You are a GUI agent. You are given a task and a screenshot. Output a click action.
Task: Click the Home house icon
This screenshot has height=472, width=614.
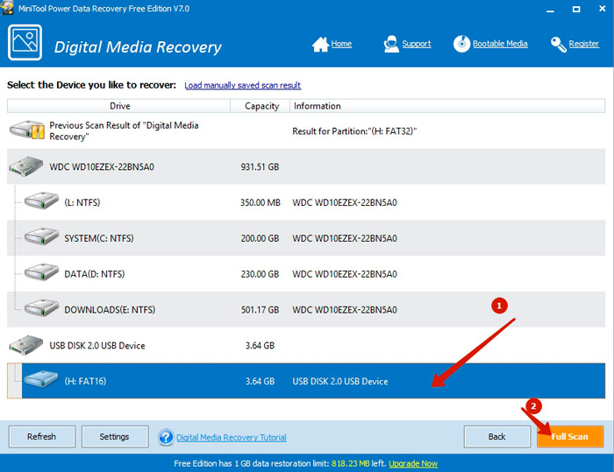320,44
